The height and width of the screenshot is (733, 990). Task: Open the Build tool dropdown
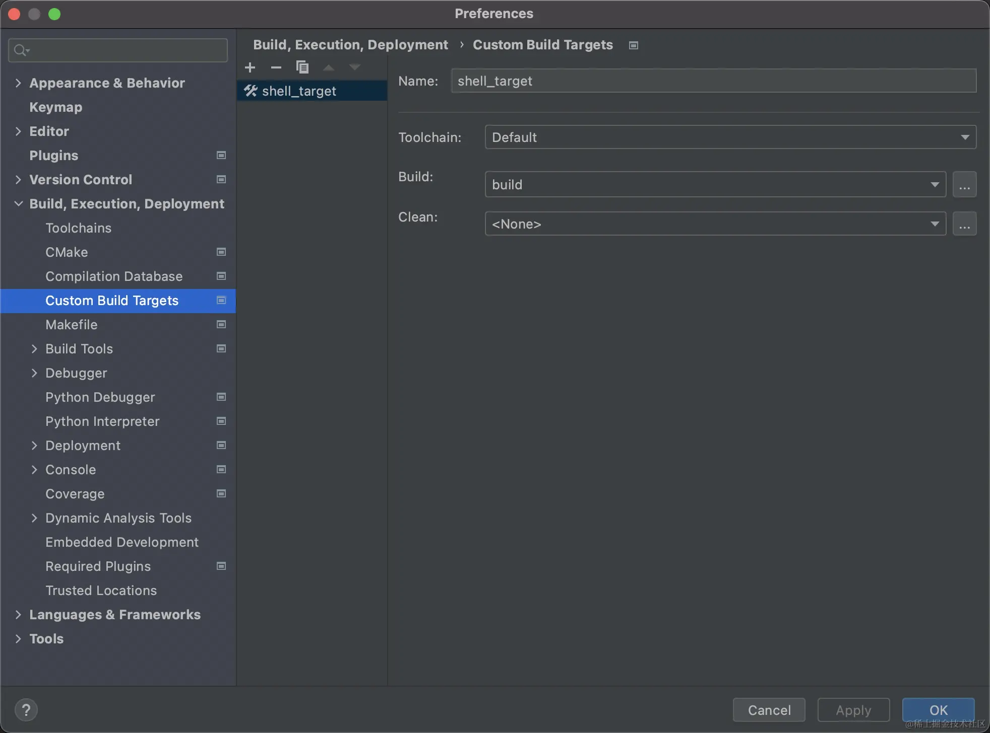tap(715, 185)
